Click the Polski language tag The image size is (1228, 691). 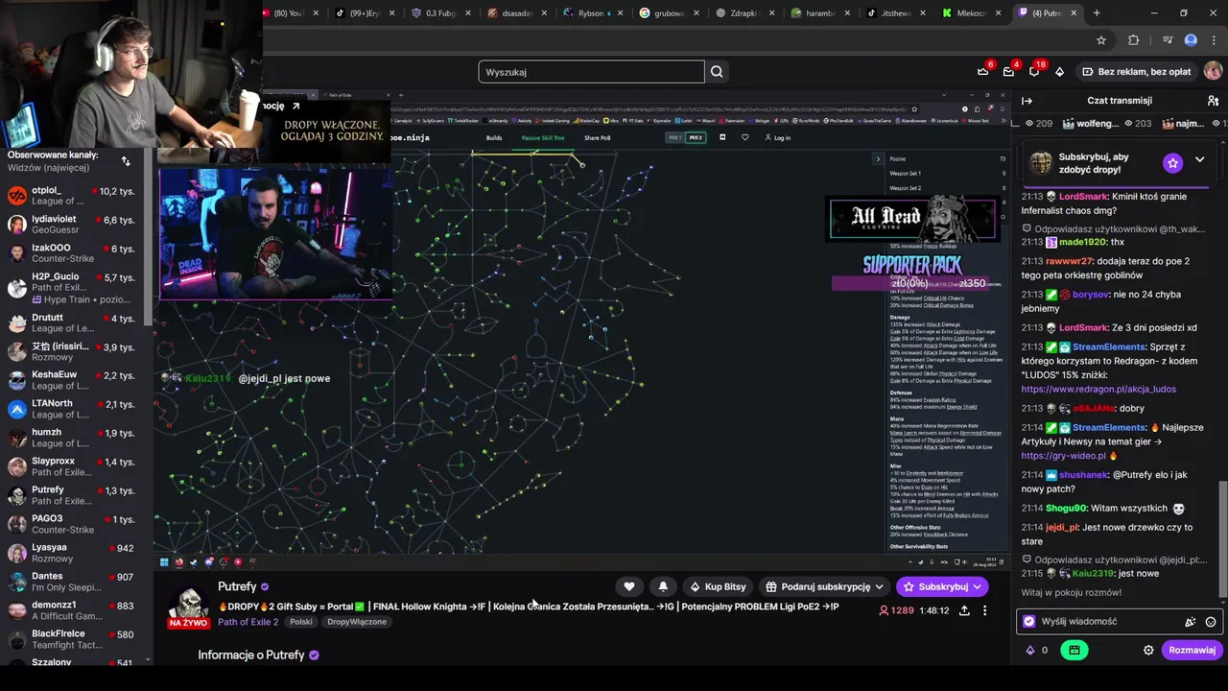click(301, 622)
